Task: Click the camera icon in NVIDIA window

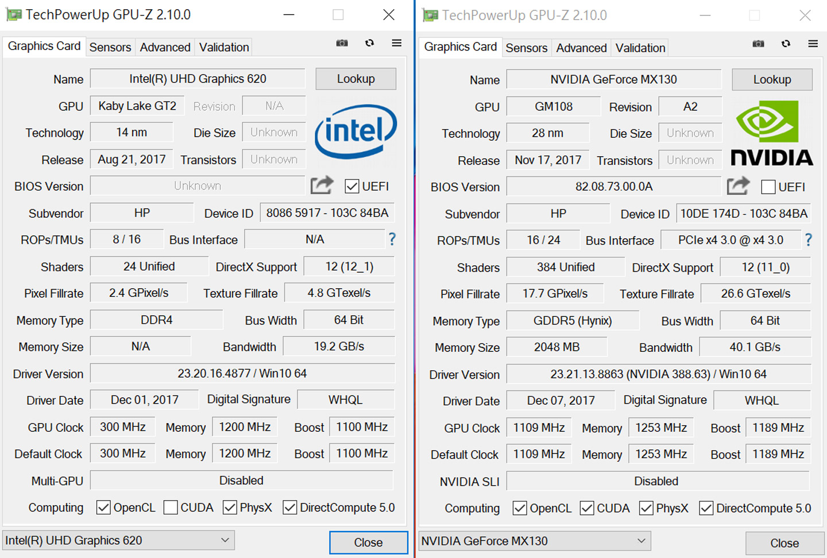Action: click(758, 44)
